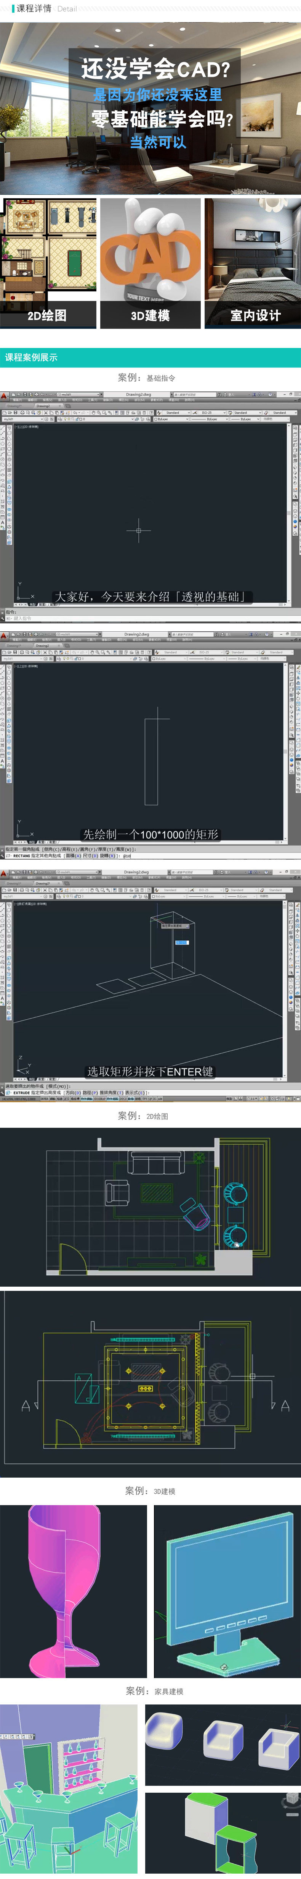Open the bar counter with stools model image

[69, 1789]
